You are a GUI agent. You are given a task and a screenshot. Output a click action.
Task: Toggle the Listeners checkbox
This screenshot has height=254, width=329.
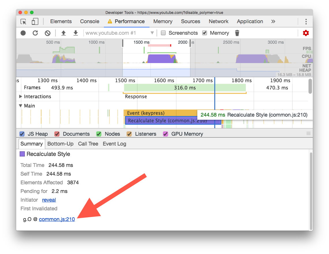tap(129, 134)
